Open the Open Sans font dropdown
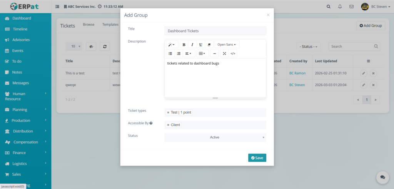The height and width of the screenshot is (189, 394). pos(227,45)
